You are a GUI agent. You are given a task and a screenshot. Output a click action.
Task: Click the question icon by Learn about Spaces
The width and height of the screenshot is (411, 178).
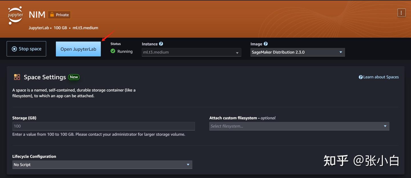(361, 77)
